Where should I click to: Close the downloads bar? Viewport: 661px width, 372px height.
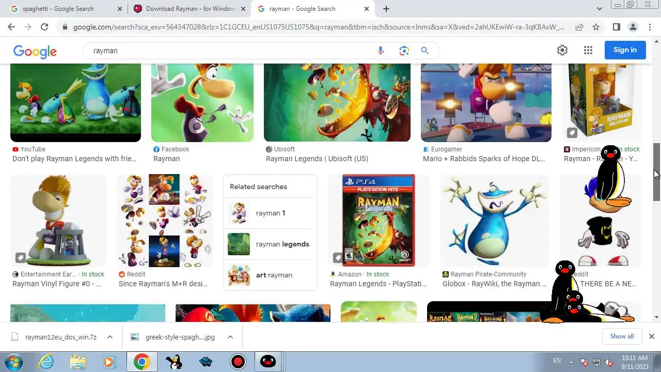pyautogui.click(x=651, y=336)
